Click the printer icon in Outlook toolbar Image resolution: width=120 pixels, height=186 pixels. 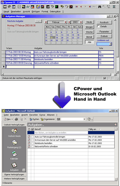click(x=16, y=119)
